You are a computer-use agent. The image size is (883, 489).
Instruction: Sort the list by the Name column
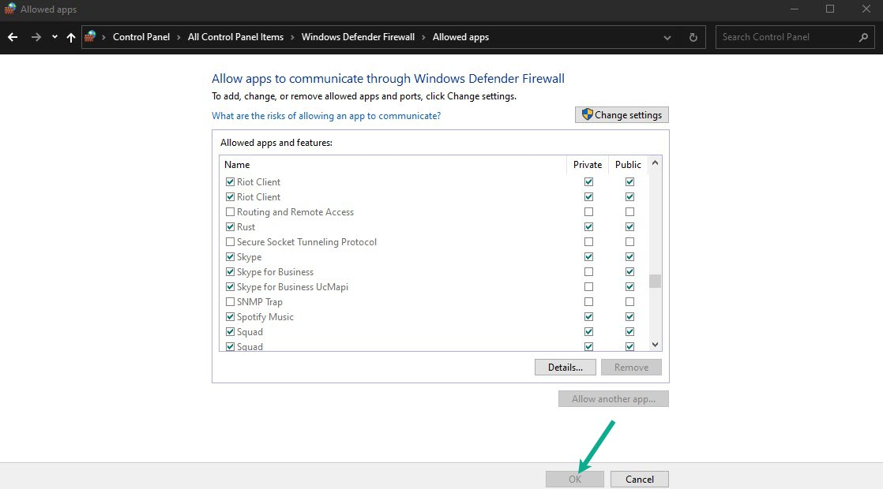pos(237,165)
